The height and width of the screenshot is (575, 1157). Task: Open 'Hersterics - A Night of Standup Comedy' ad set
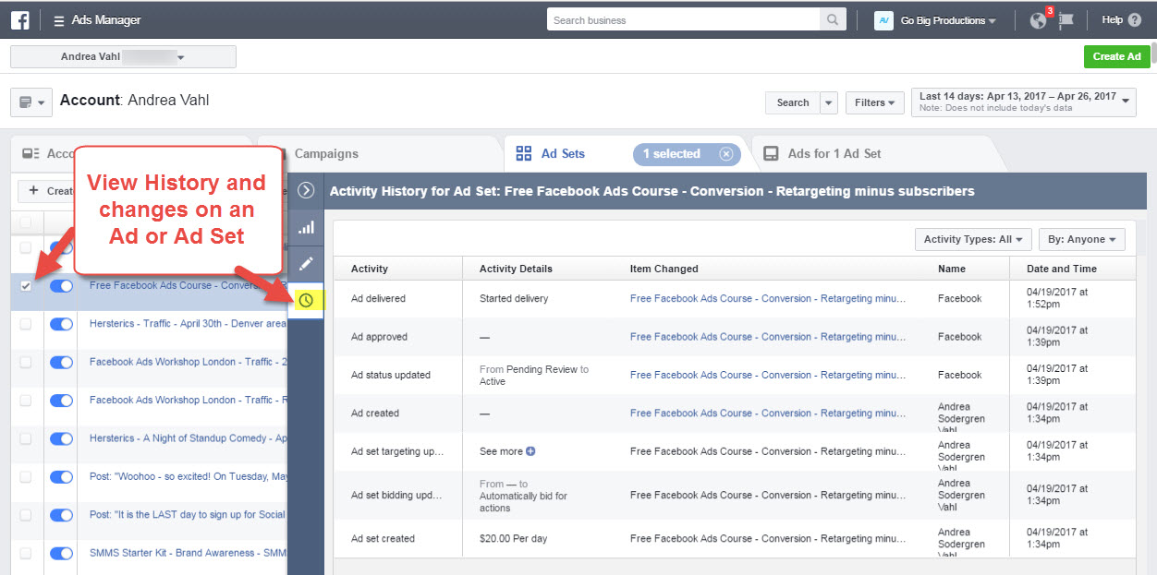pyautogui.click(x=188, y=438)
